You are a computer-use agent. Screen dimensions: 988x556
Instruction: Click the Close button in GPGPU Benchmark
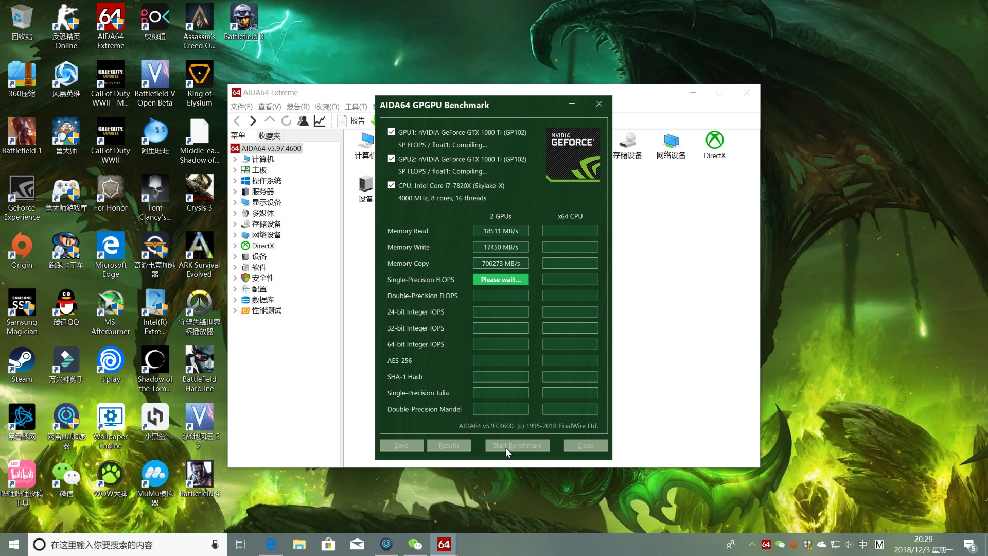(x=585, y=446)
